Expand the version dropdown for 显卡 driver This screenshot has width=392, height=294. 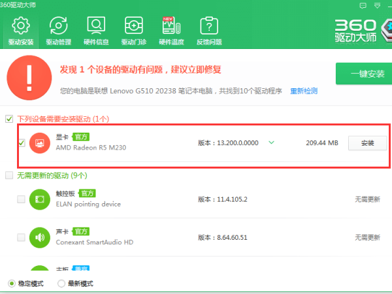pos(272,142)
